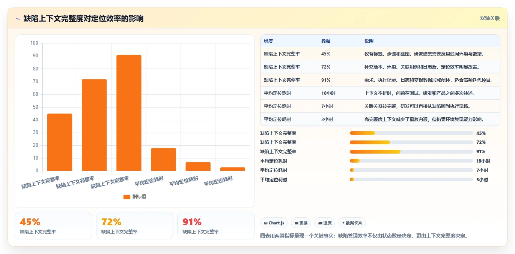Click the 数据卡片 chip icon
This screenshot has height=254, width=515.
[343, 223]
